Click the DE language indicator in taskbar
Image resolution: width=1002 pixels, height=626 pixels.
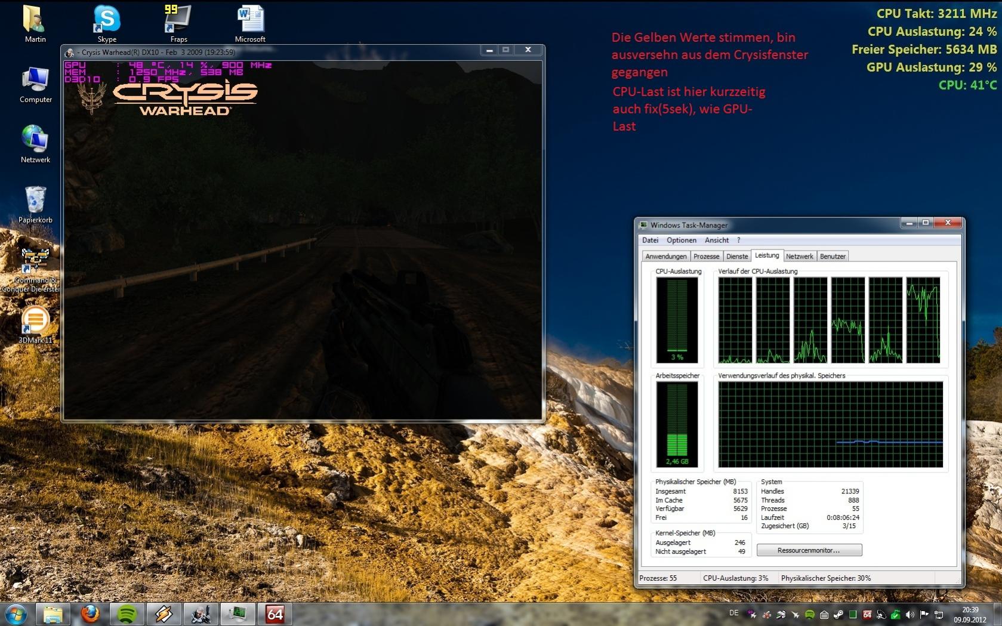pos(734,613)
